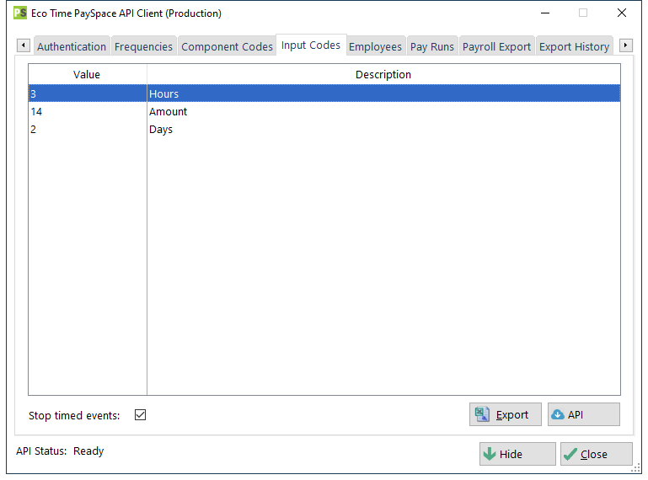Click the PaySpace PS app icon in title bar
This screenshot has width=648, height=480.
pyautogui.click(x=20, y=13)
